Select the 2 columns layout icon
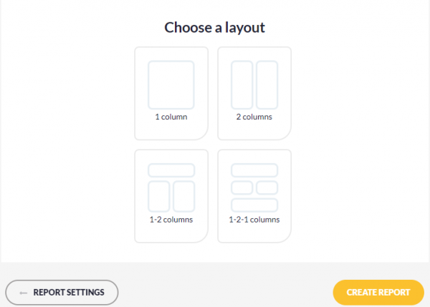Viewport: 430px width, 307px height. click(x=254, y=85)
